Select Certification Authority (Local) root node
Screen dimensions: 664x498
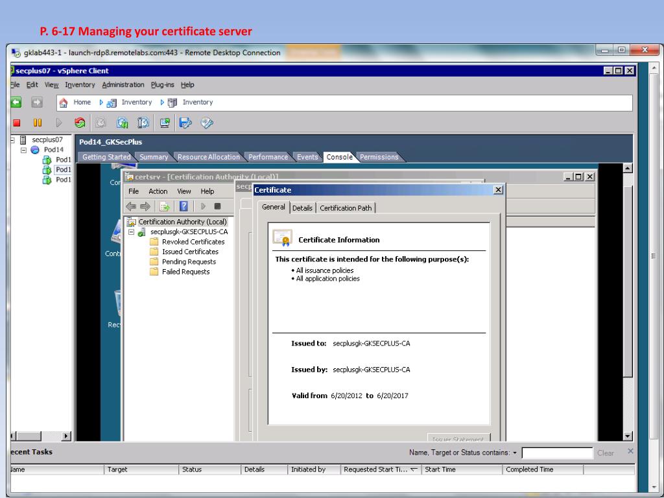pos(182,222)
